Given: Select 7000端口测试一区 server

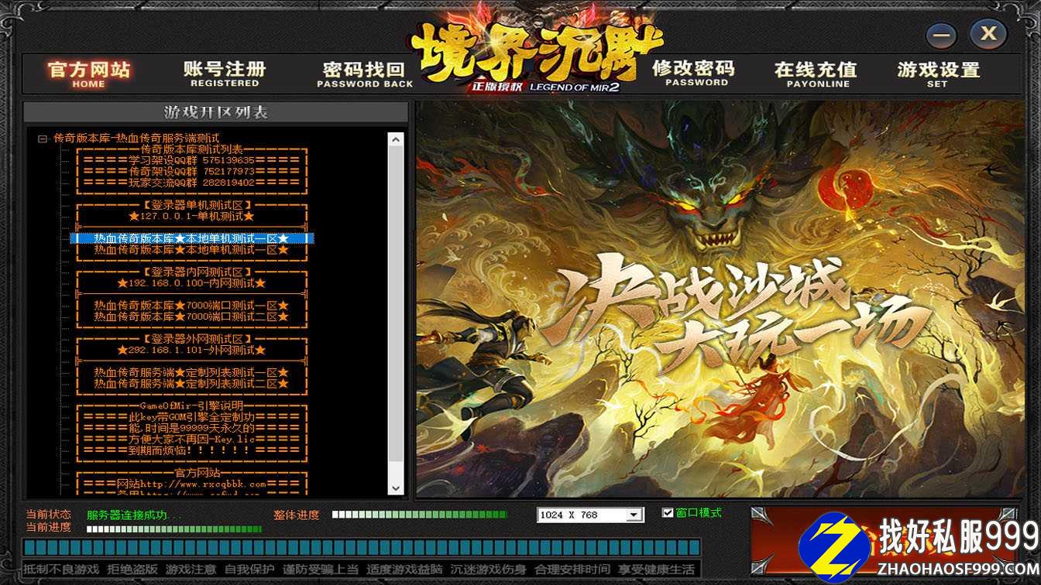Looking at the screenshot, I should tap(191, 306).
